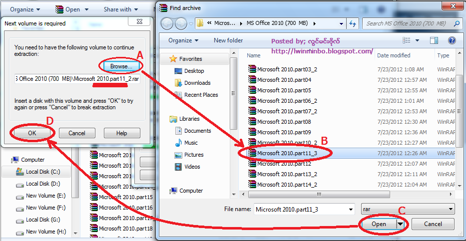The width and height of the screenshot is (466, 241).
Task: Select file Microsoft 2010.part14_2
Action: pos(287,185)
